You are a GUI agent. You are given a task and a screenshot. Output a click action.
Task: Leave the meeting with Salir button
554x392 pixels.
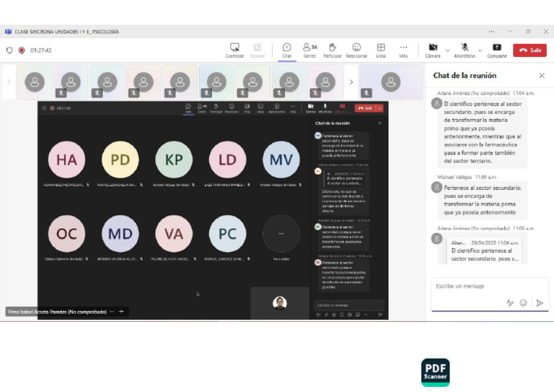click(x=529, y=51)
